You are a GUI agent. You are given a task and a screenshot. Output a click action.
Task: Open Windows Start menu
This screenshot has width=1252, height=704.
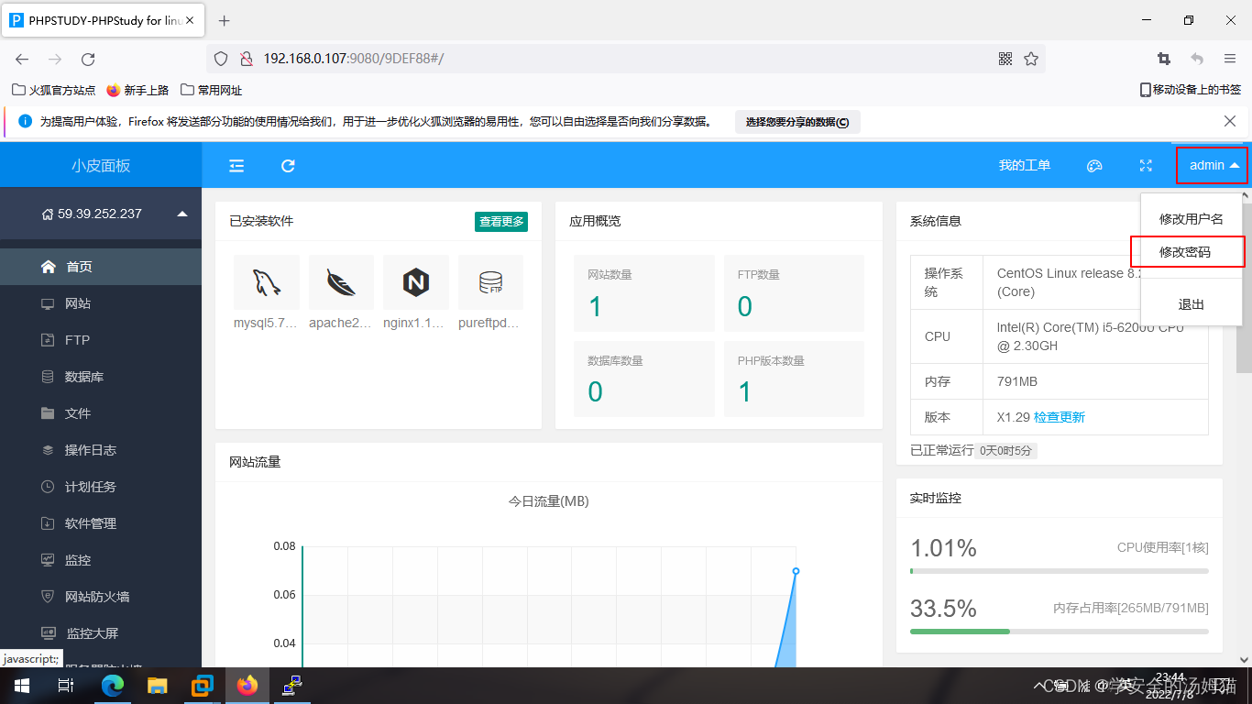[x=21, y=686]
